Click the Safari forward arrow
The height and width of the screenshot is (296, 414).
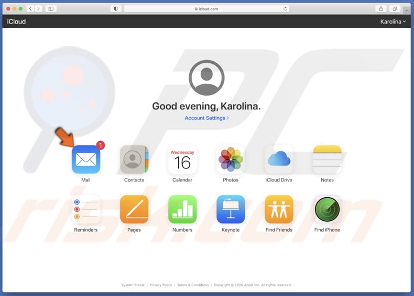(38, 9)
